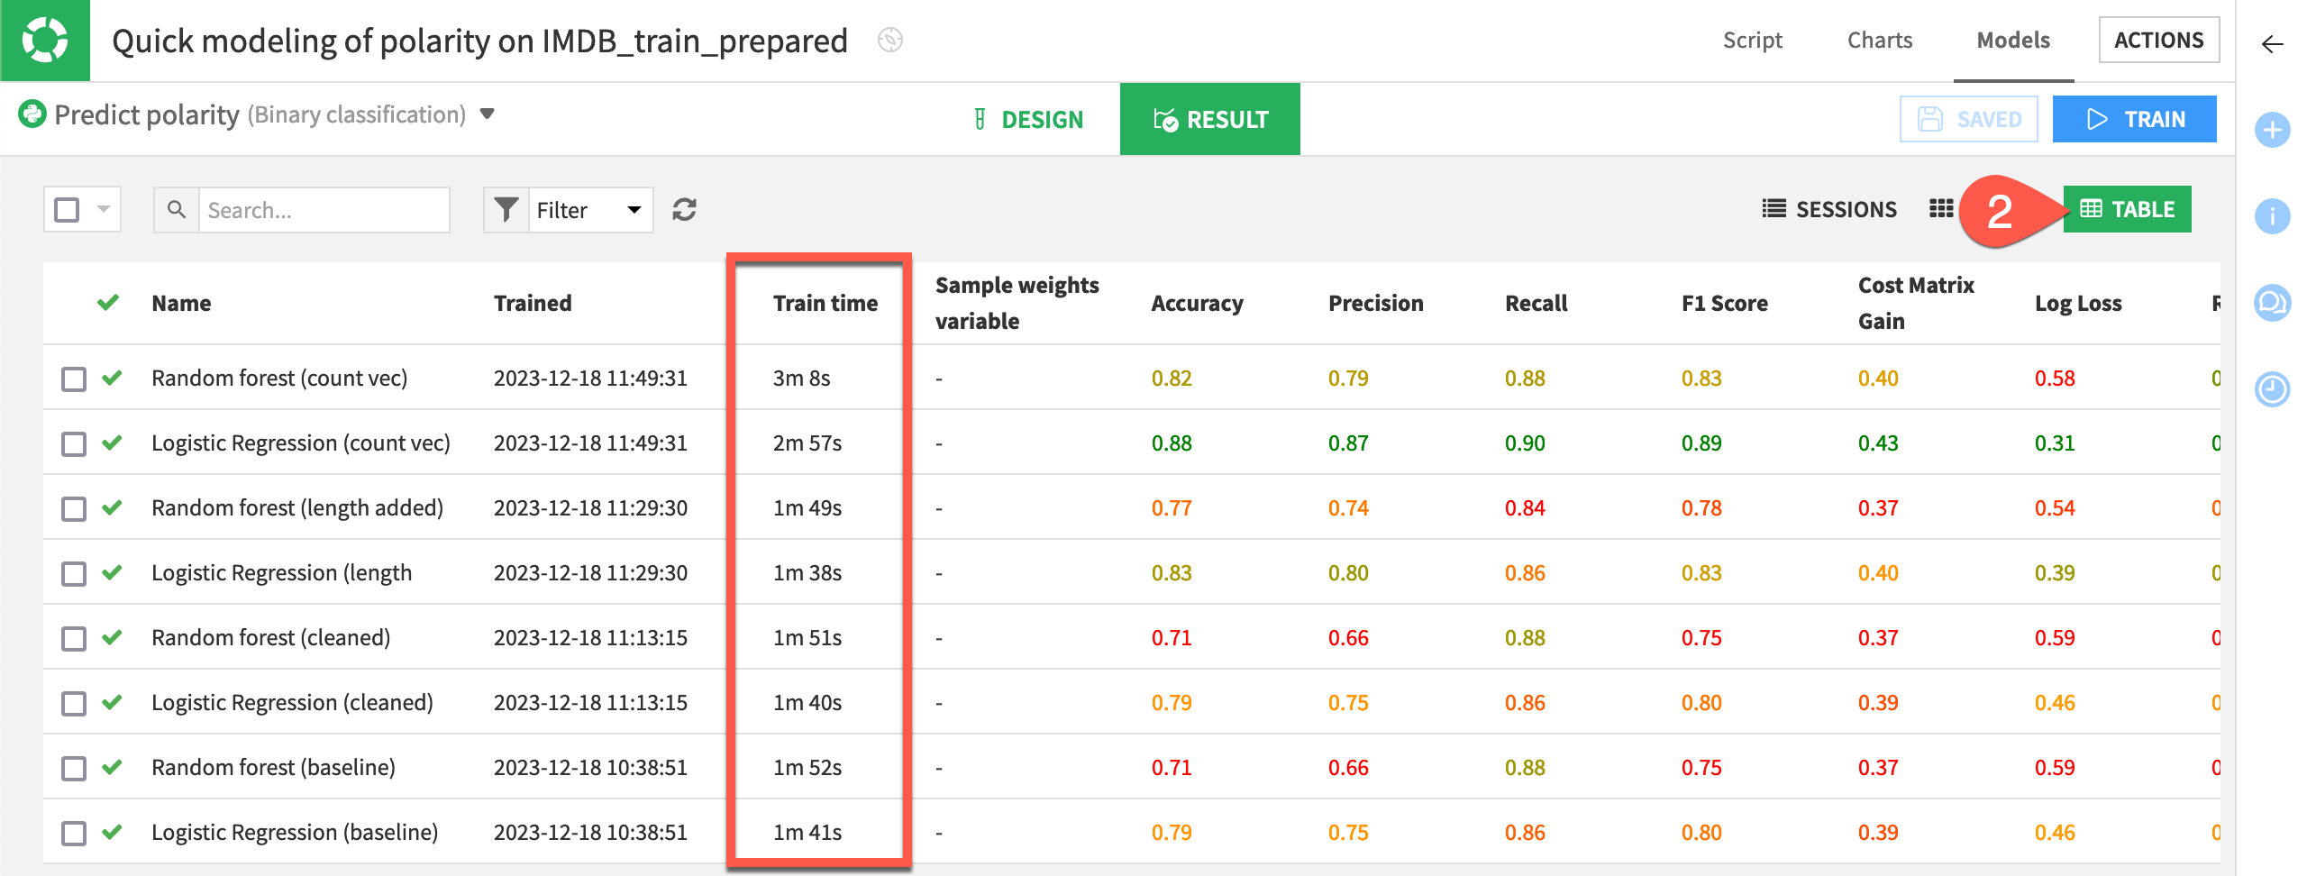Sort by the Trained column header
Image resolution: width=2307 pixels, height=876 pixels.
tap(533, 303)
